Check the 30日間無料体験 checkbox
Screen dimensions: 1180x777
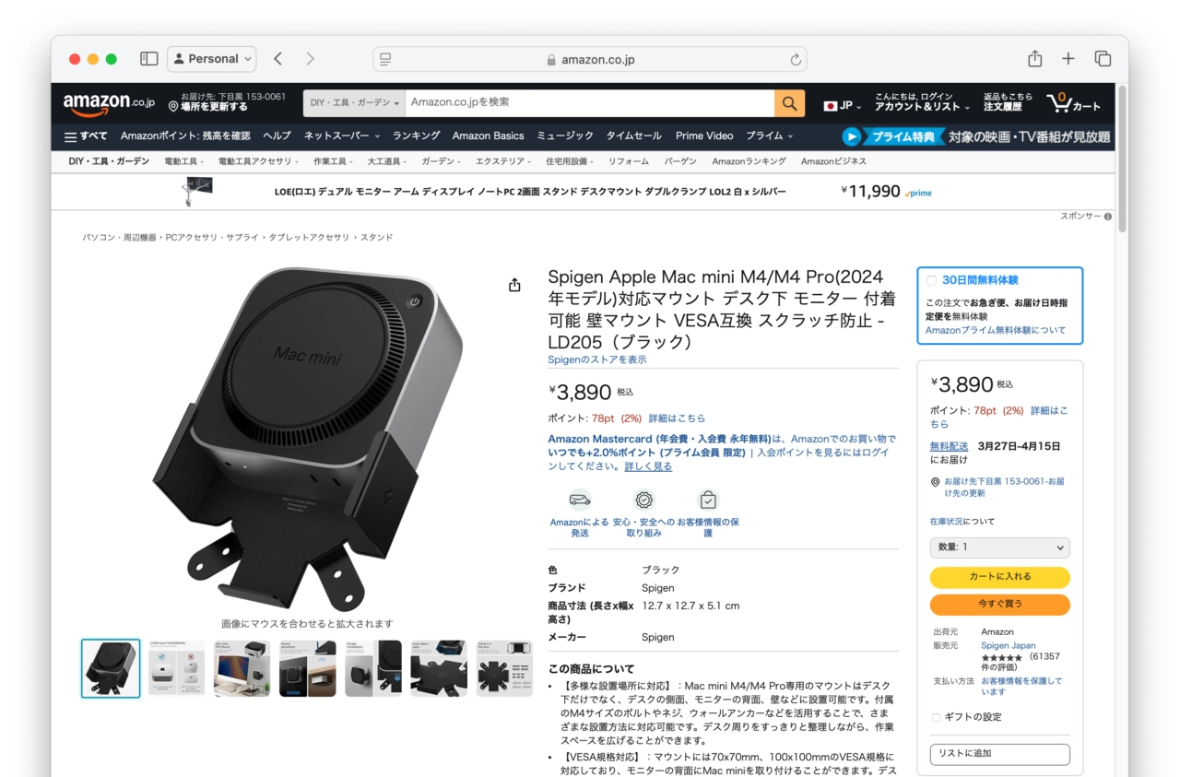click(931, 280)
